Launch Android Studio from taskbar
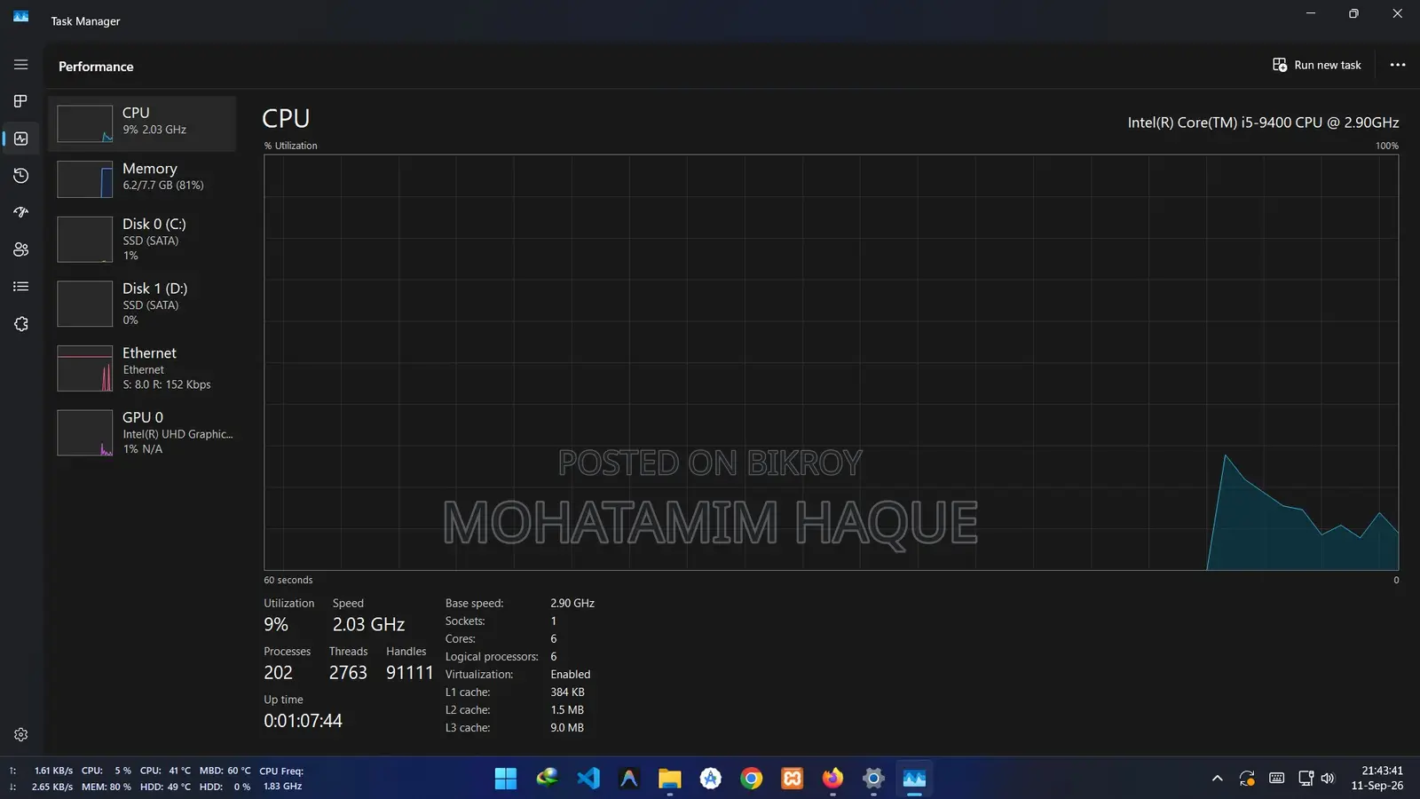Image resolution: width=1420 pixels, height=799 pixels. 710,779
